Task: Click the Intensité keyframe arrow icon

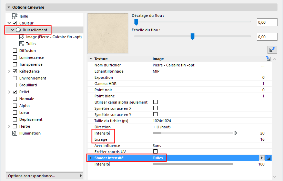Action: [235, 133]
